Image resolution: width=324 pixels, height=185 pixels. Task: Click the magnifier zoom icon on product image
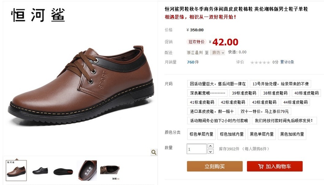point(154,152)
